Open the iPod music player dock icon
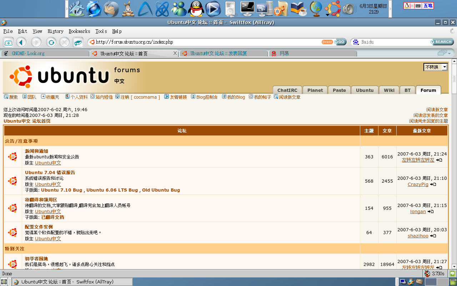Screen dimensions: 457x286 click(x=231, y=9)
